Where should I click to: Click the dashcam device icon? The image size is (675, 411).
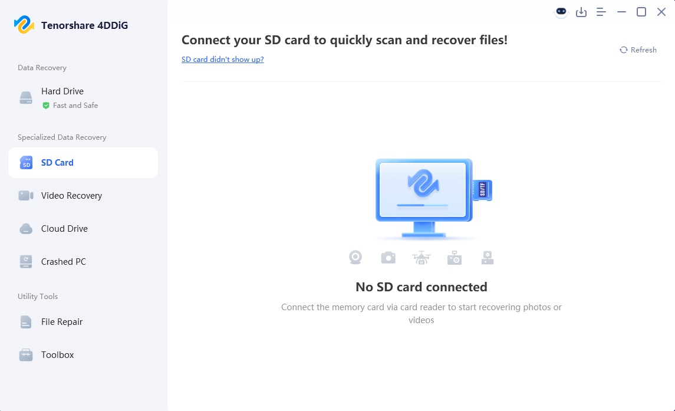(x=487, y=258)
